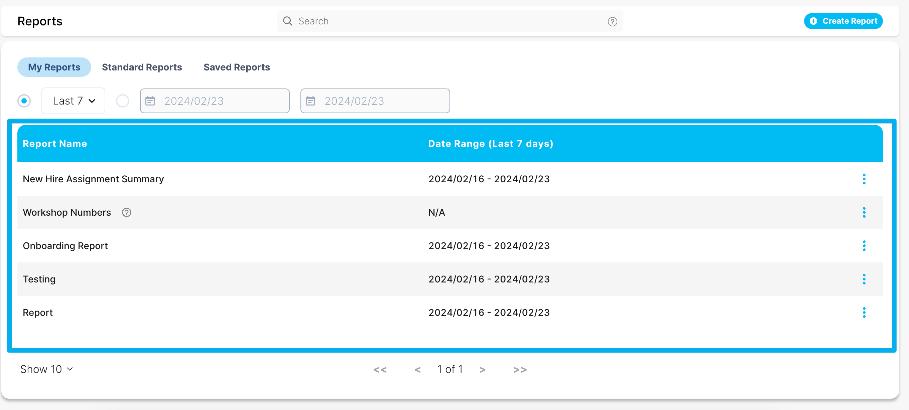Viewport: 909px width, 410px height.
Task: Open the kebab menu for the row named Report
Action: coord(864,313)
